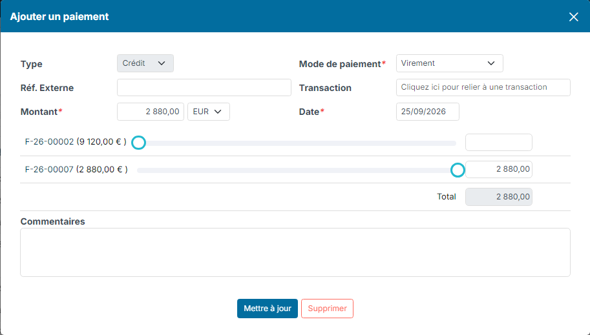
Task: Click the Total label
Action: [x=447, y=197]
